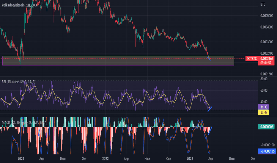Click the 0.0002164 current price label
The width and height of the screenshot is (277, 163).
(267, 58)
